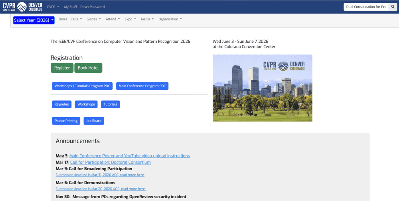Open the Dates page
399x201 pixels.
tap(63, 19)
